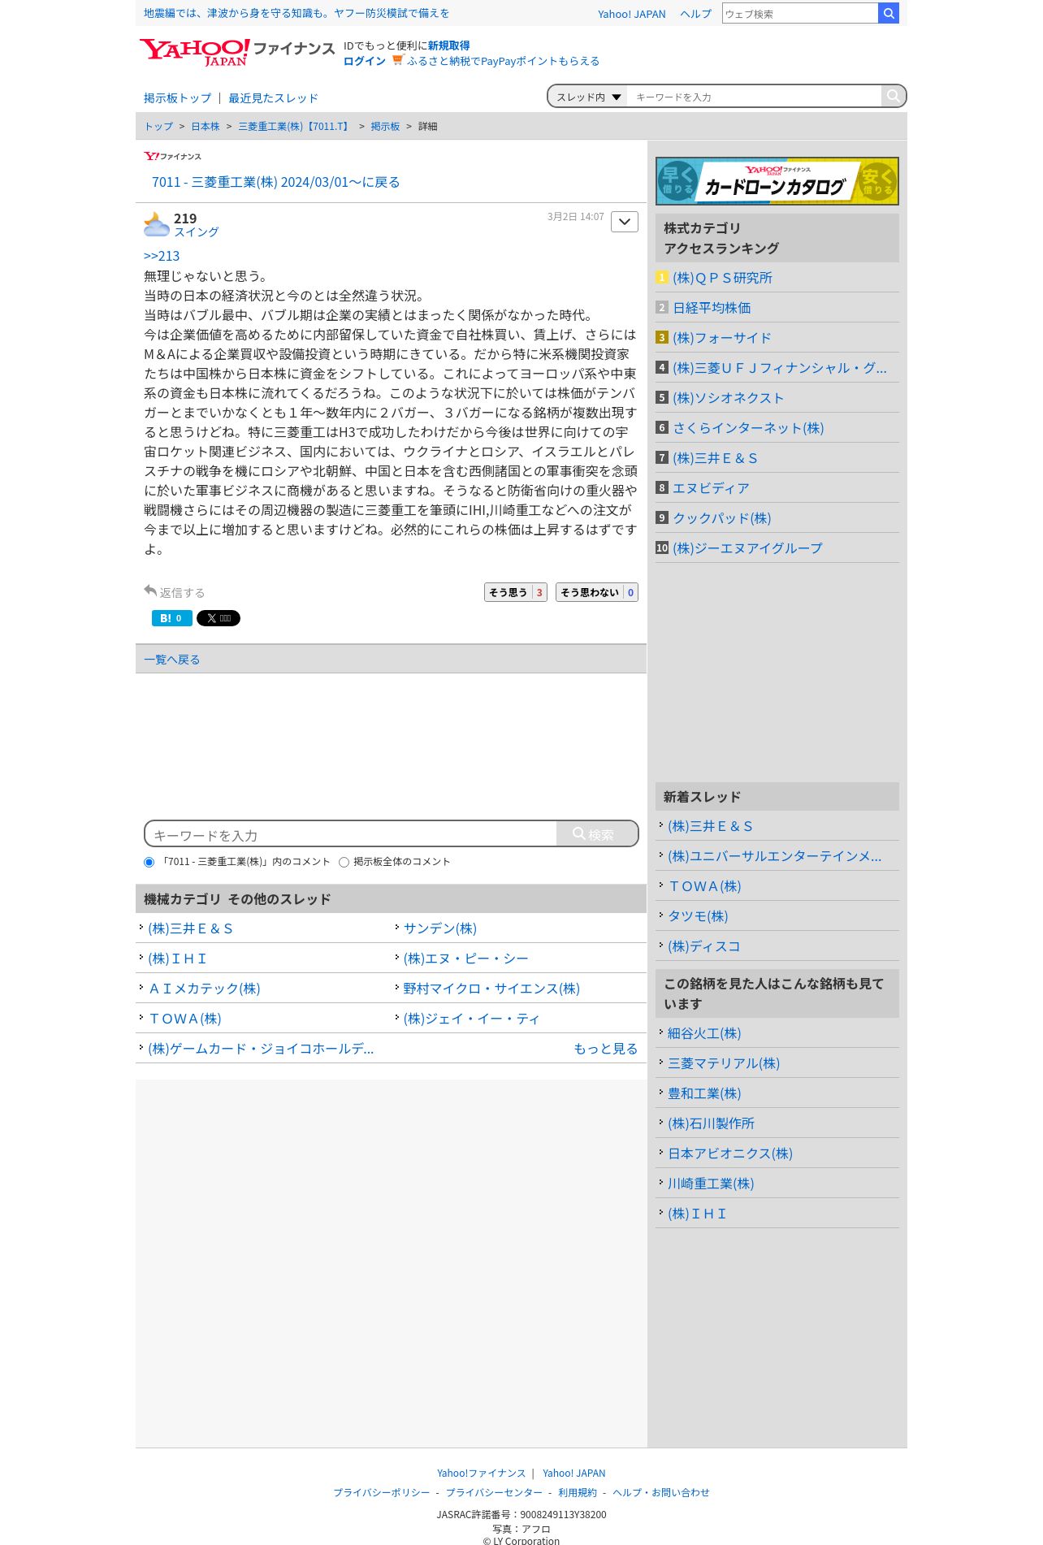
Task: Click the thread search magnifier icon
Action: point(893,96)
